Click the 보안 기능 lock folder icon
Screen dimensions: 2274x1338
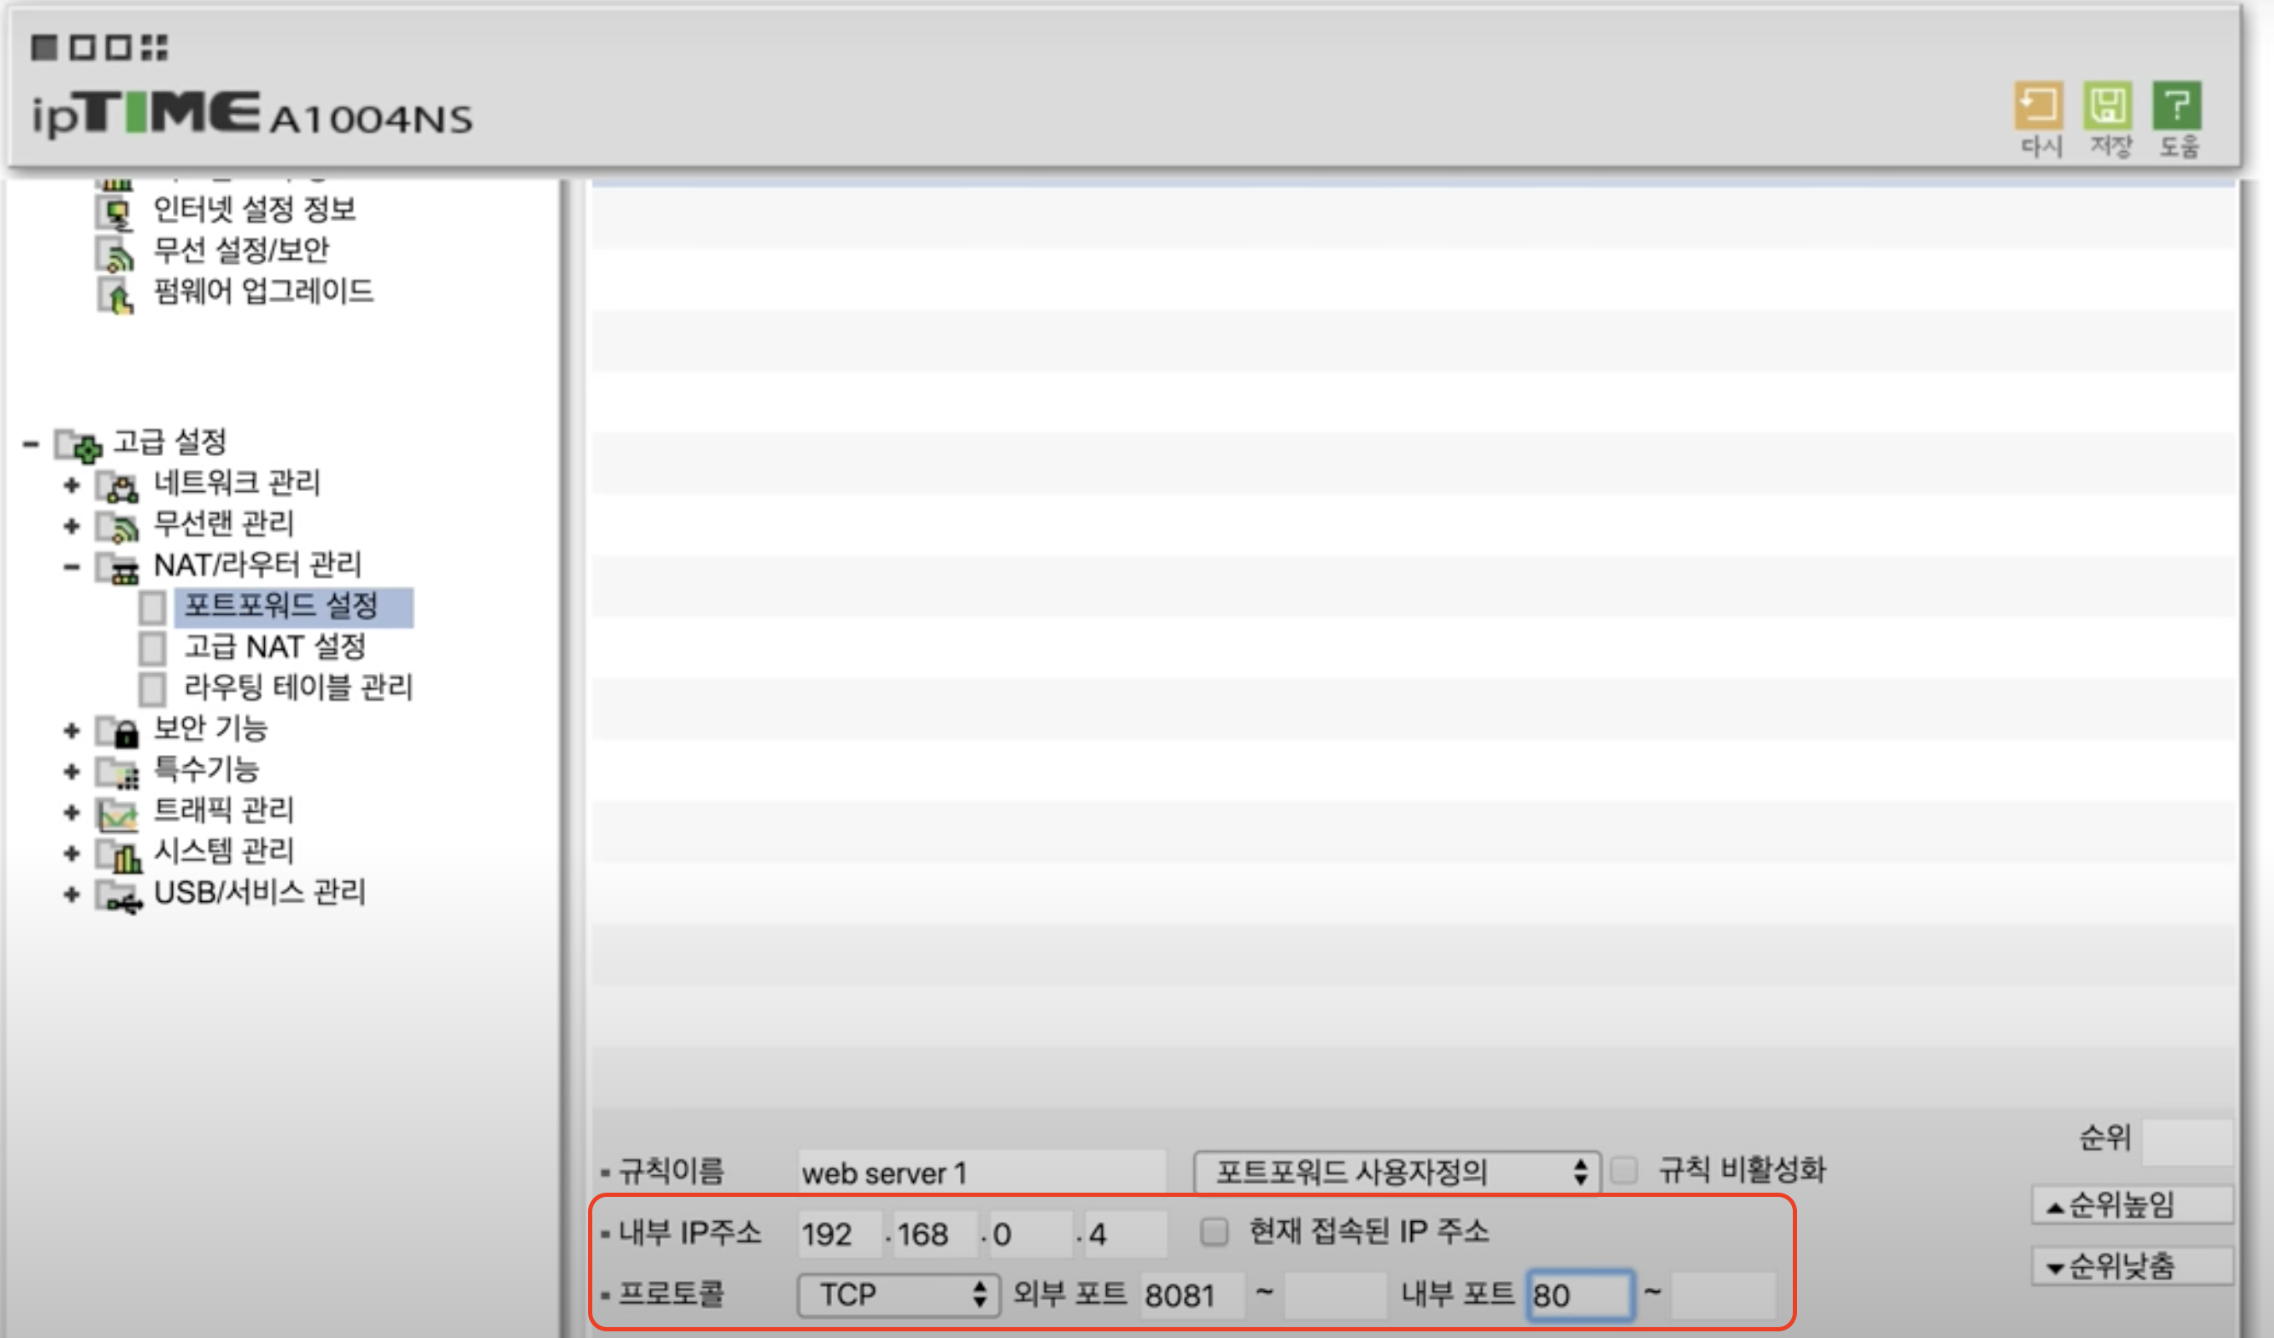[x=119, y=731]
